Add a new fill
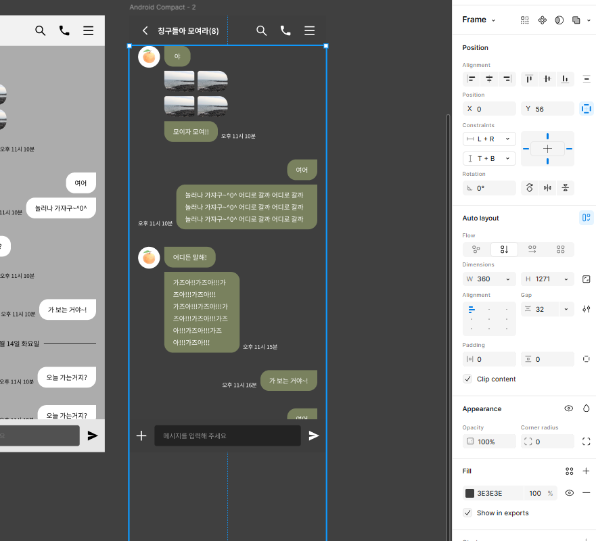596x541 pixels. coord(587,471)
